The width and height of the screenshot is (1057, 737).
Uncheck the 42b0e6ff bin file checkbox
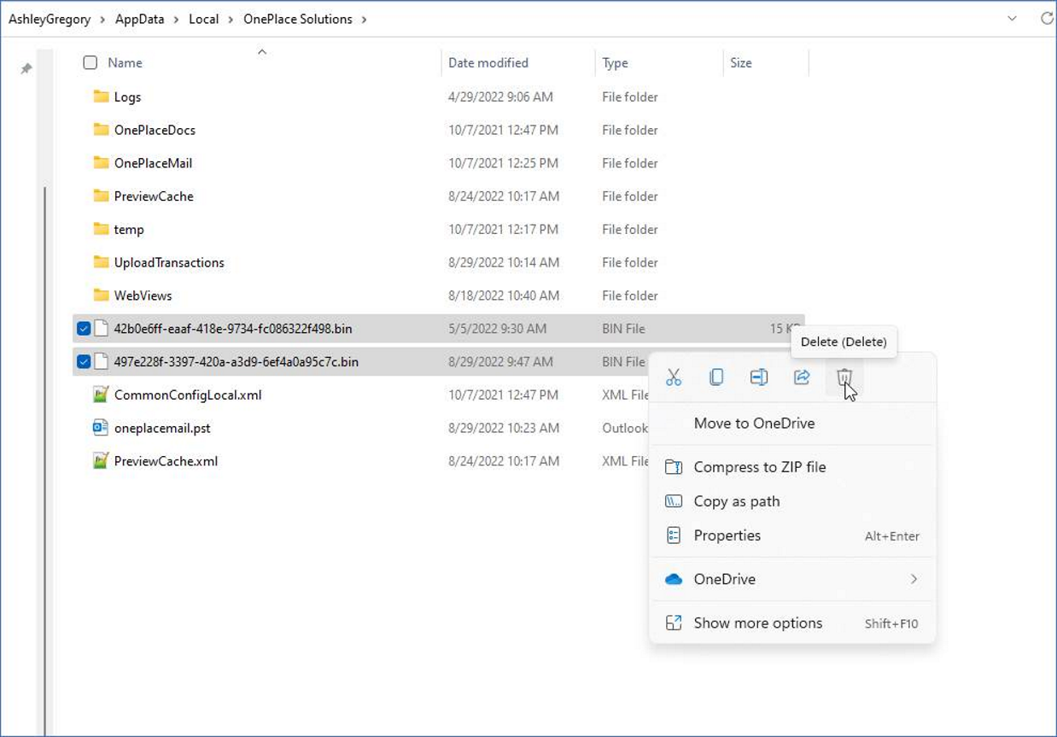coord(84,329)
